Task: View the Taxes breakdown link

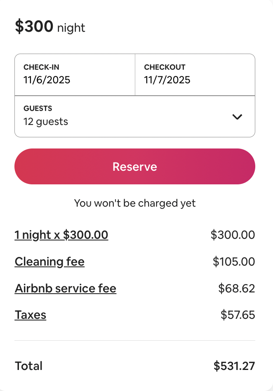Action: coord(31,315)
